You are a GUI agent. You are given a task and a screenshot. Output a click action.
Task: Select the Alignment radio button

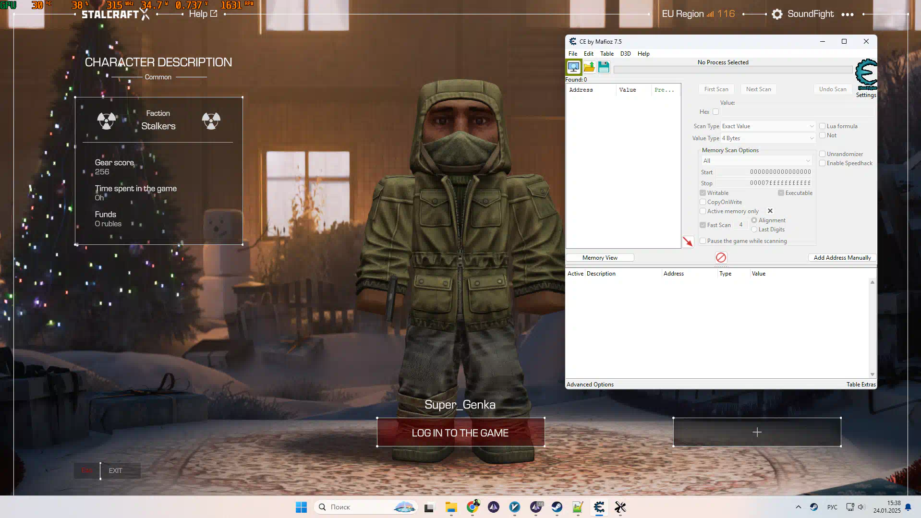point(754,220)
